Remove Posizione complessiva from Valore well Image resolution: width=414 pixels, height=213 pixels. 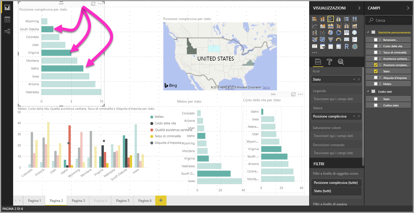pos(359,116)
